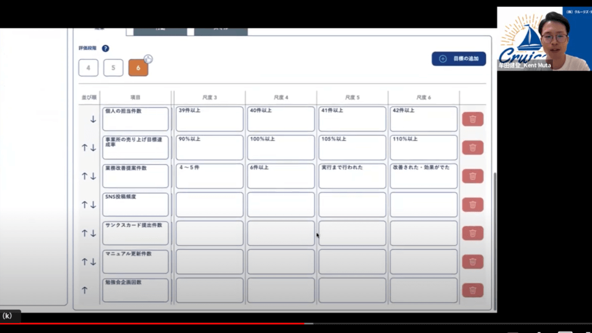Viewport: 592px width, 333px height.
Task: Choose the orange evaluation level 6 option
Action: [138, 68]
